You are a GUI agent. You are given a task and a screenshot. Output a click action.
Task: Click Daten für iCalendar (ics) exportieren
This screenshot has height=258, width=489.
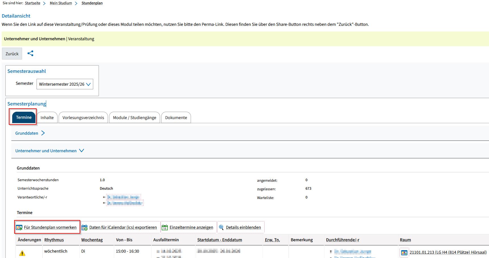pos(123,227)
